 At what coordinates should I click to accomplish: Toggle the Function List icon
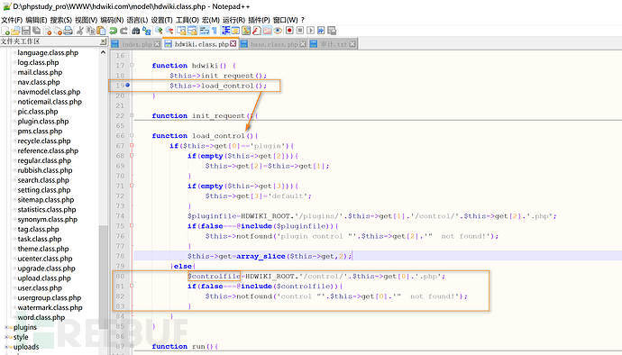tap(257, 31)
